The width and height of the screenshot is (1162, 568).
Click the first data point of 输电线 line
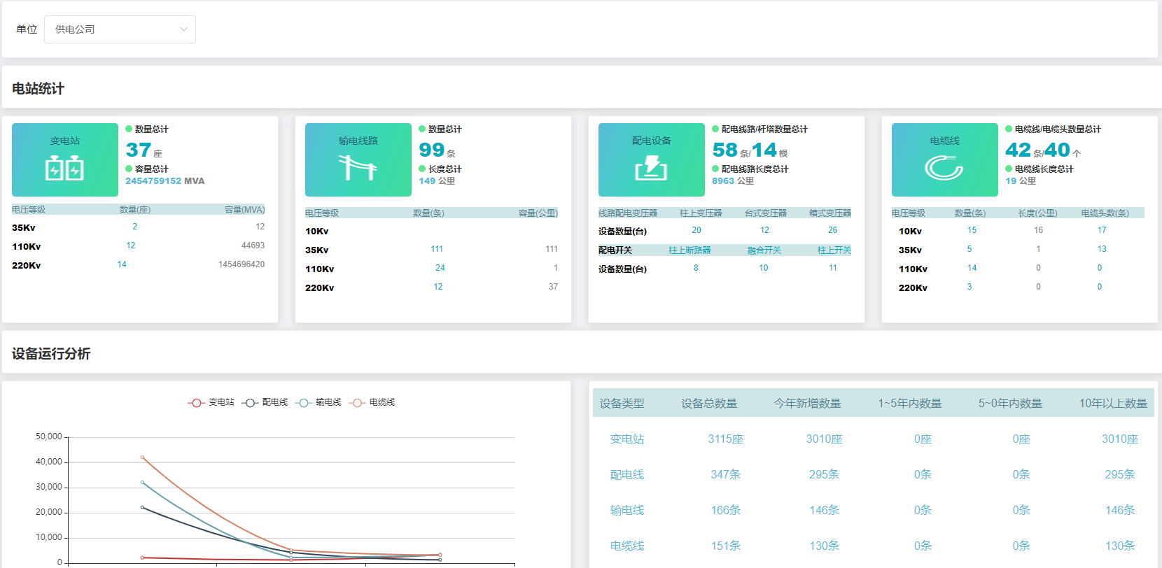pyautogui.click(x=142, y=483)
